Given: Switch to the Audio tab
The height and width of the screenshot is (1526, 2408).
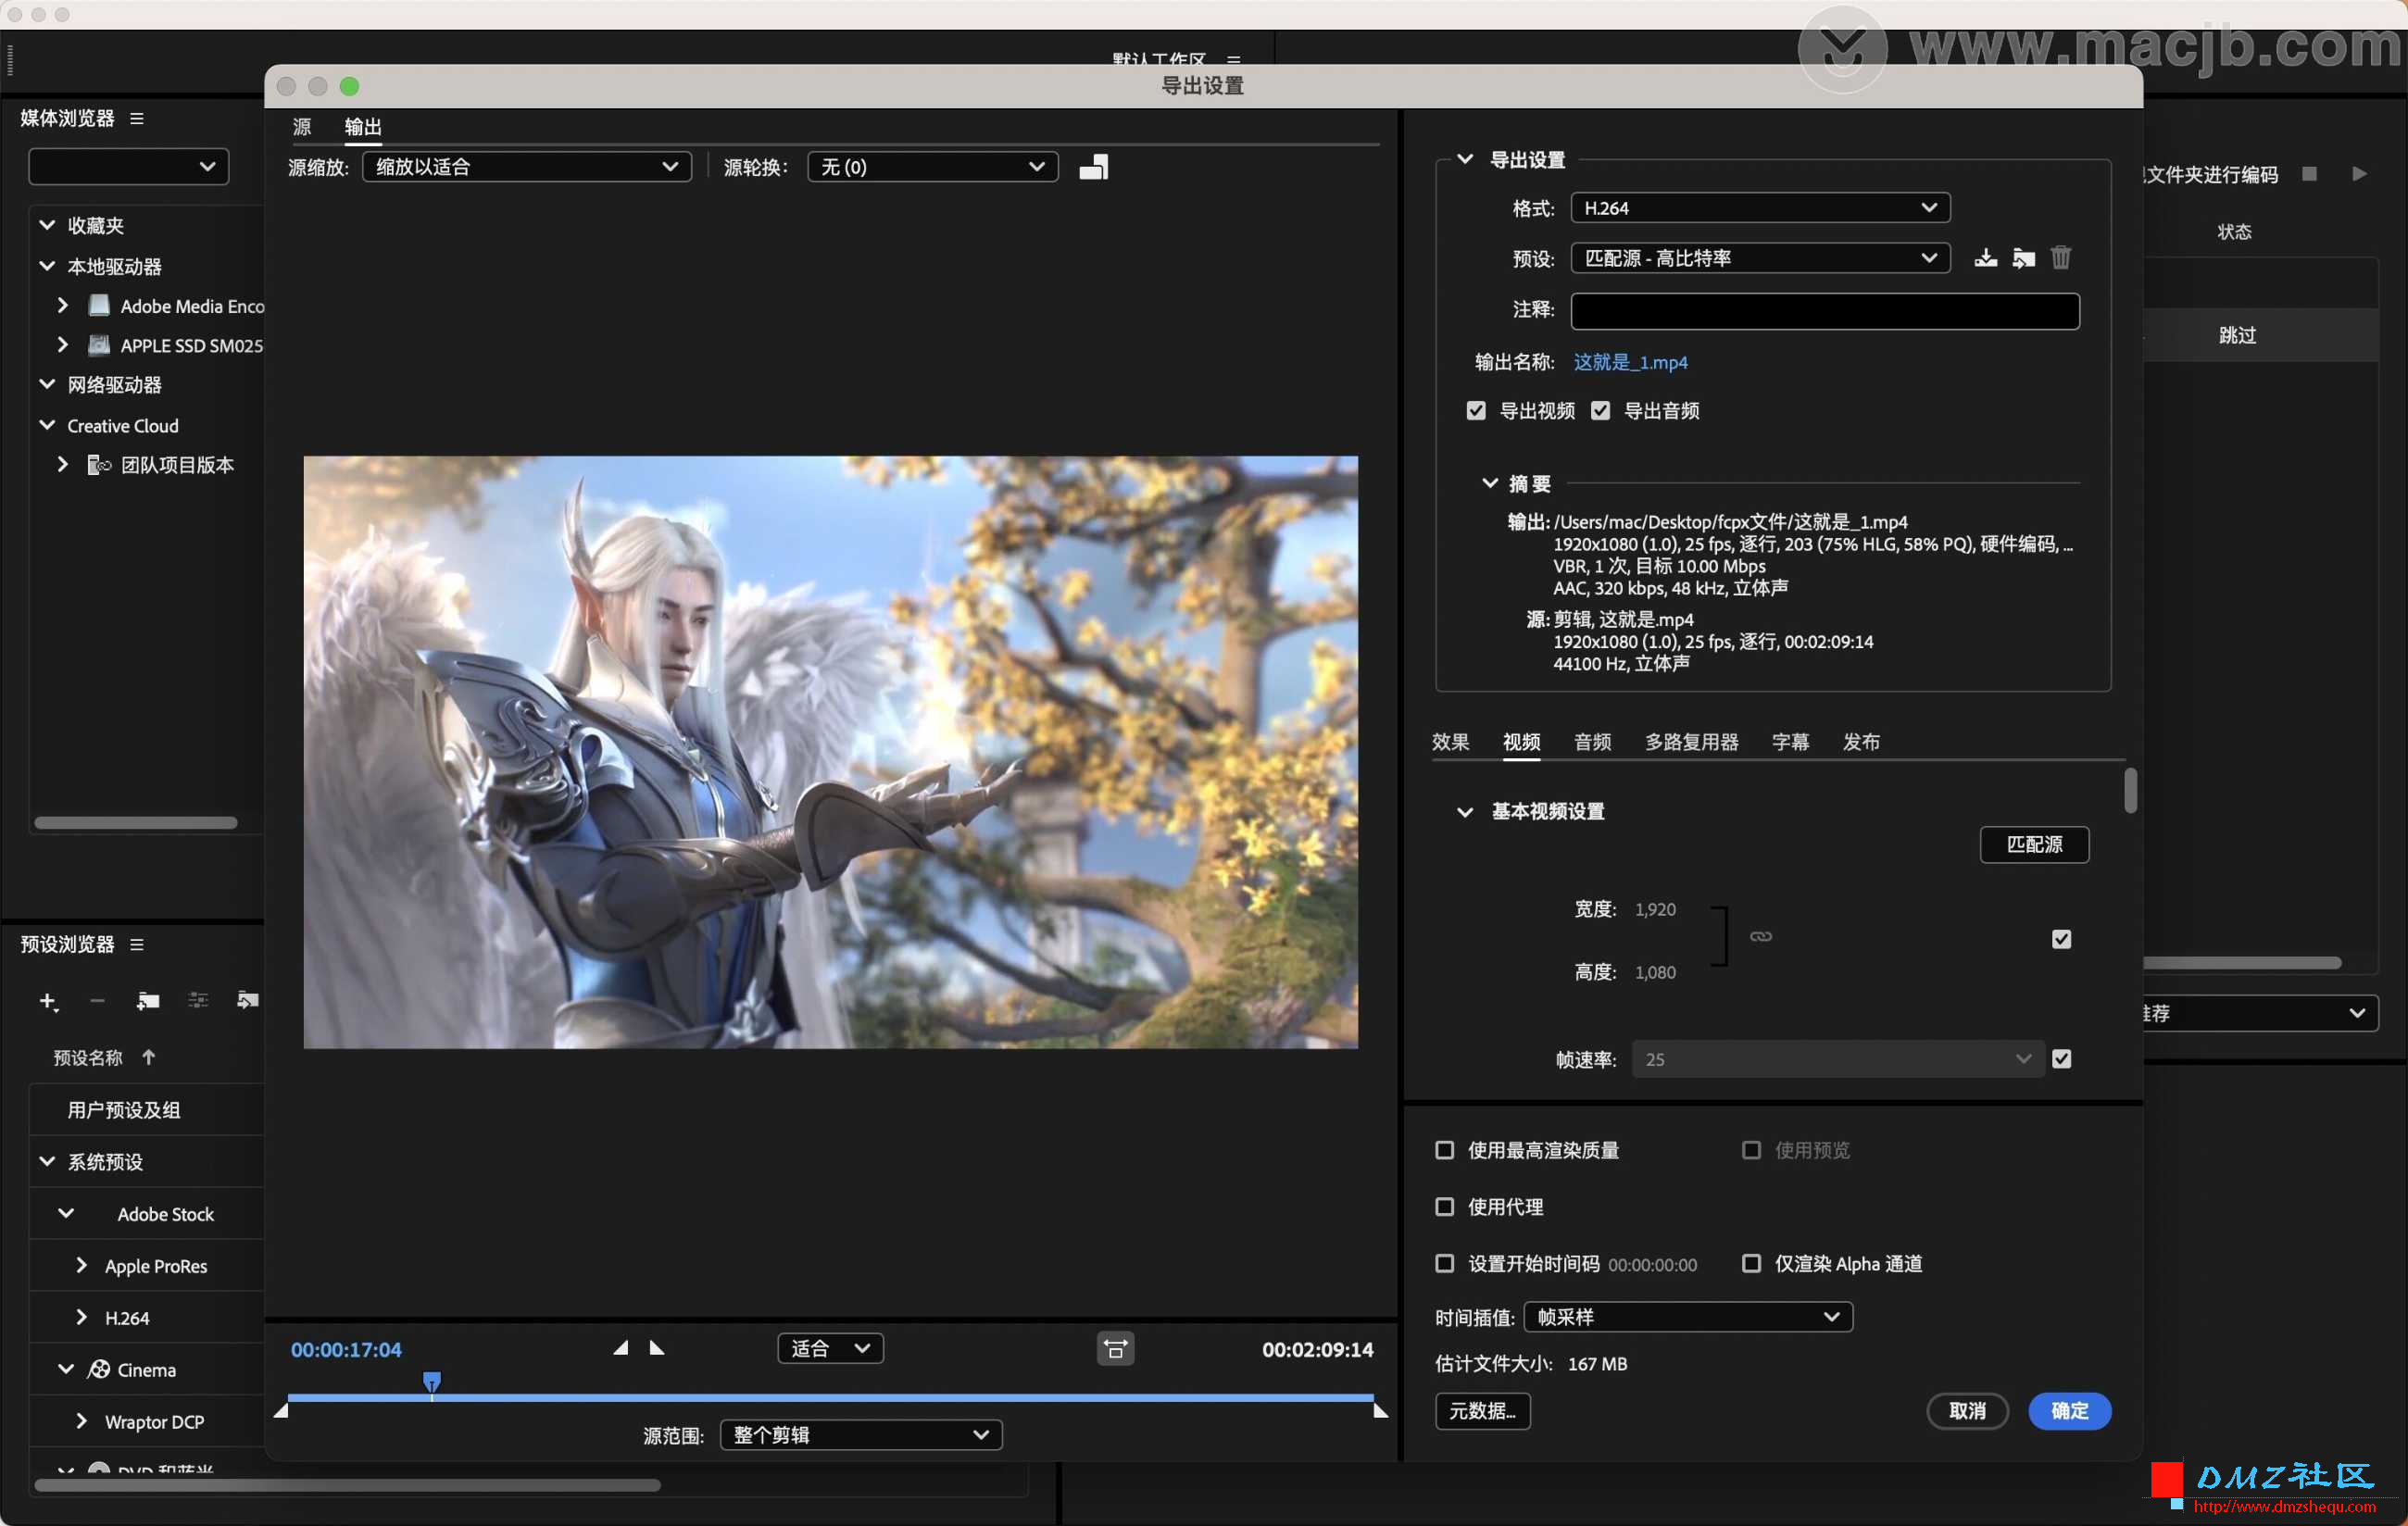Looking at the screenshot, I should pyautogui.click(x=1592, y=742).
